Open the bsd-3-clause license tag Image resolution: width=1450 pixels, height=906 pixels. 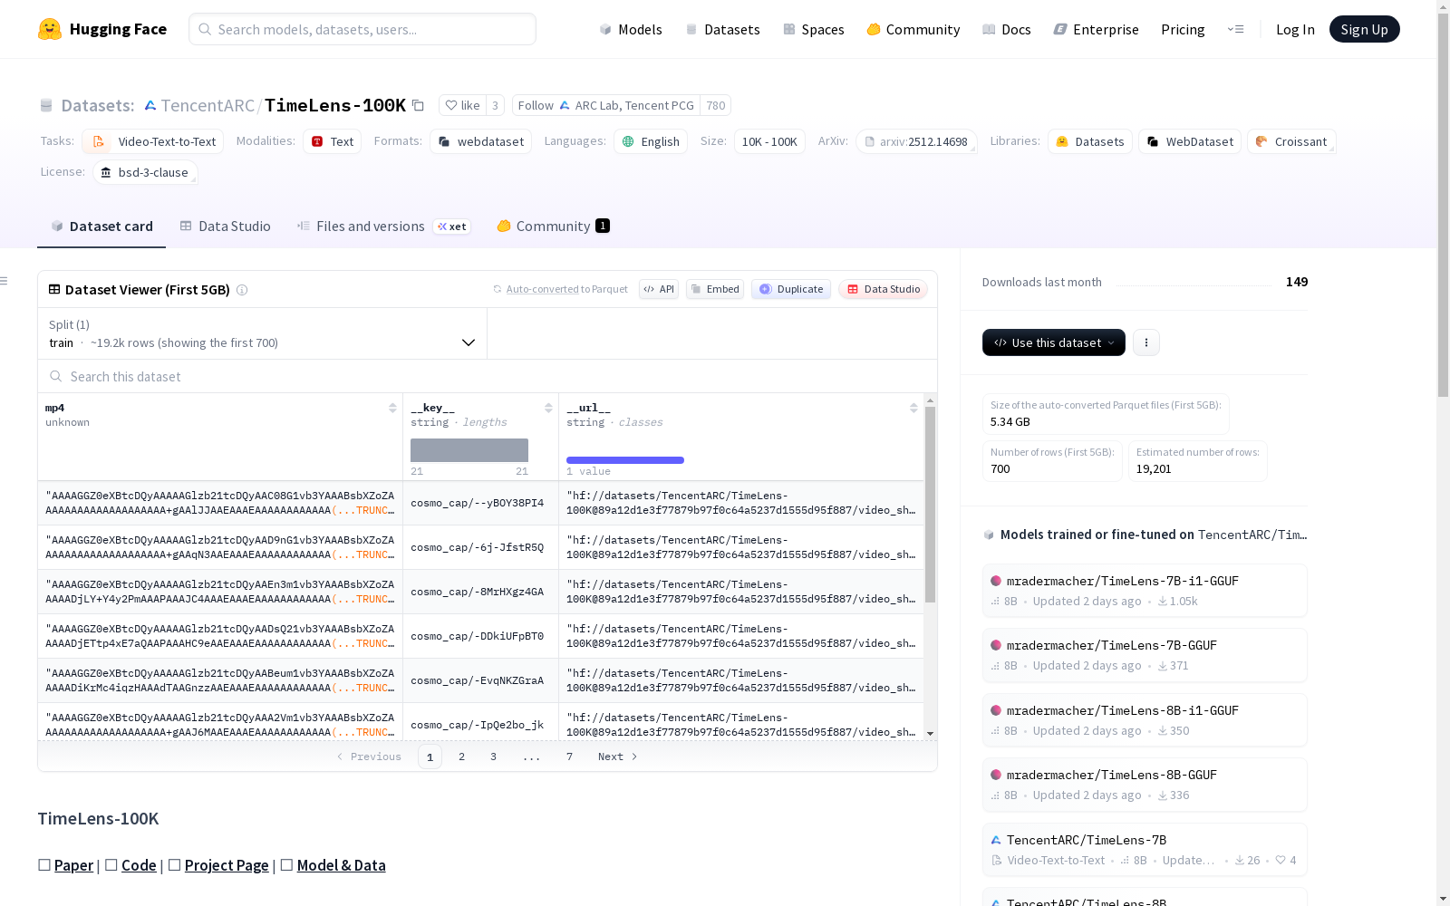coord(145,172)
